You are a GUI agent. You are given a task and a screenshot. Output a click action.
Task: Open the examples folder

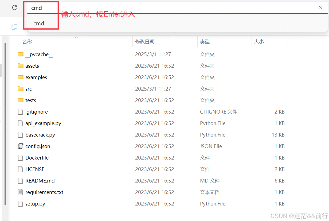click(x=36, y=77)
